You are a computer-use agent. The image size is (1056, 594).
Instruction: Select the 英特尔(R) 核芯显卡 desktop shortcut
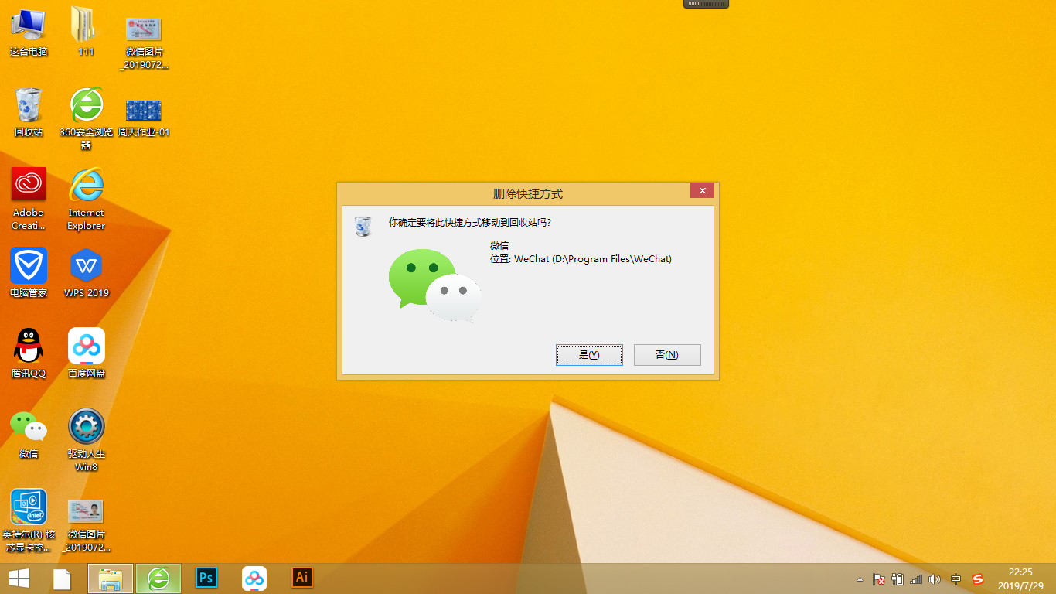[29, 521]
